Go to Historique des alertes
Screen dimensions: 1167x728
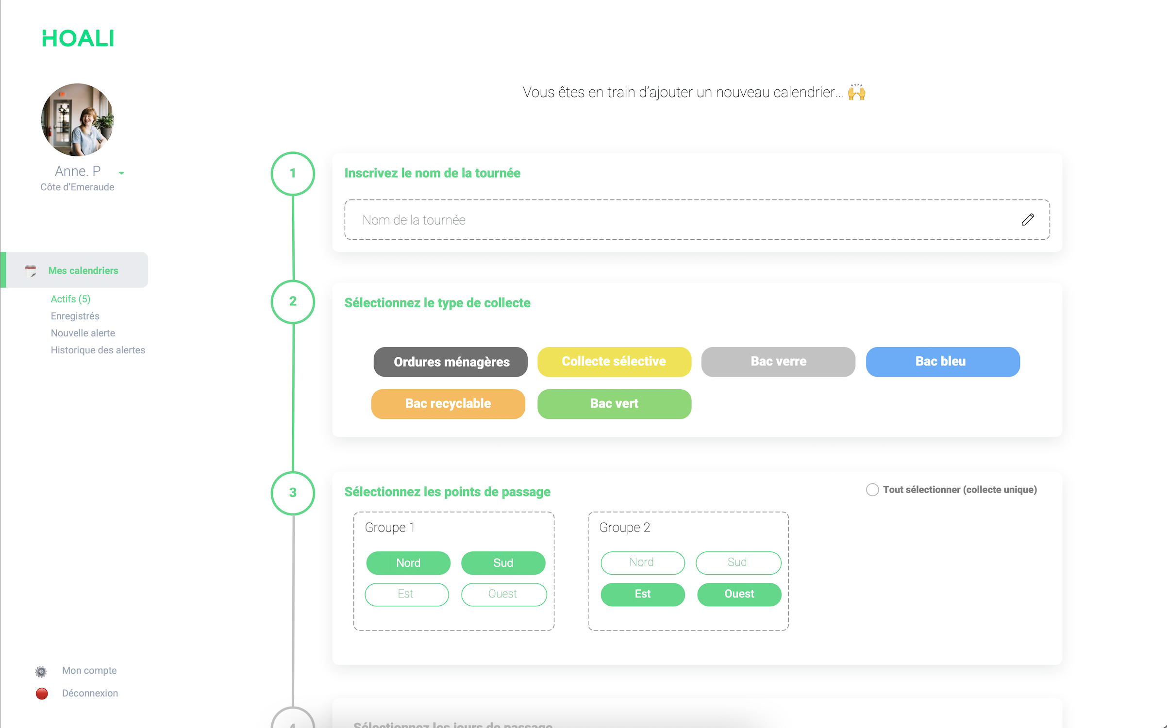pos(98,350)
